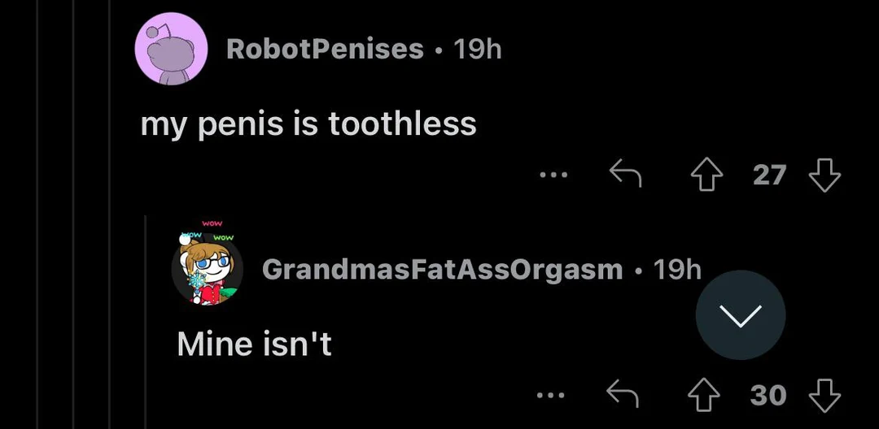This screenshot has width=879, height=429.
Task: Visit the RobotPenises profile username link
Action: point(325,49)
